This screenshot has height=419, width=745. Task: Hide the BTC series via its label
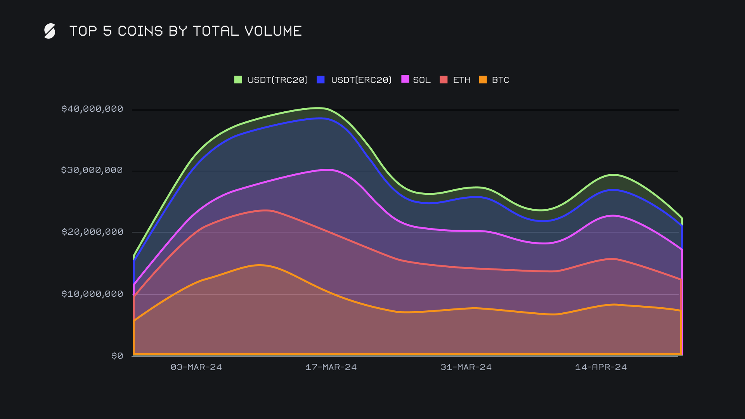501,80
